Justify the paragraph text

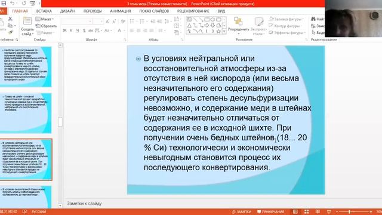point(152,30)
